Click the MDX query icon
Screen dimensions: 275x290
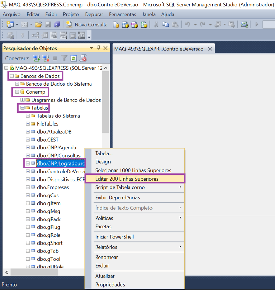[x=125, y=24]
